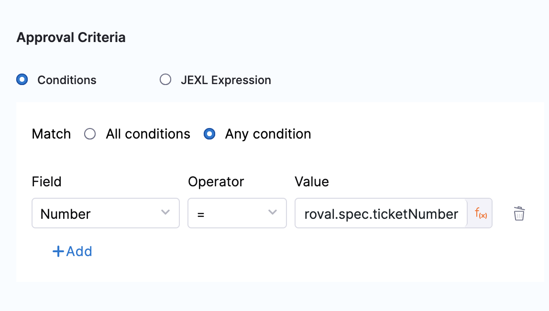Click the Conditions label text
Viewport: 549px width, 311px height.
click(x=67, y=80)
